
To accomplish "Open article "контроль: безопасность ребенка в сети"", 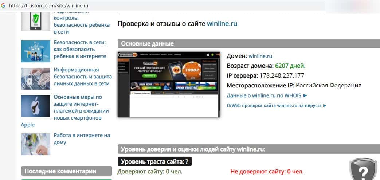I will click(x=82, y=25).
